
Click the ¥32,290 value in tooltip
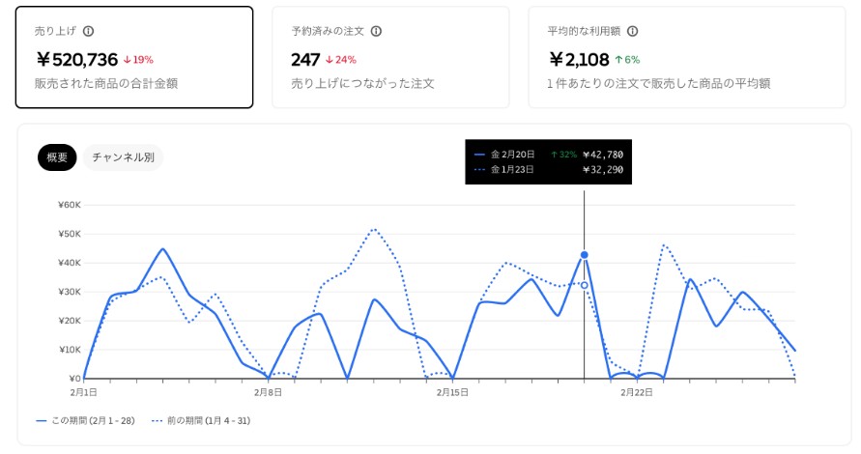click(603, 170)
